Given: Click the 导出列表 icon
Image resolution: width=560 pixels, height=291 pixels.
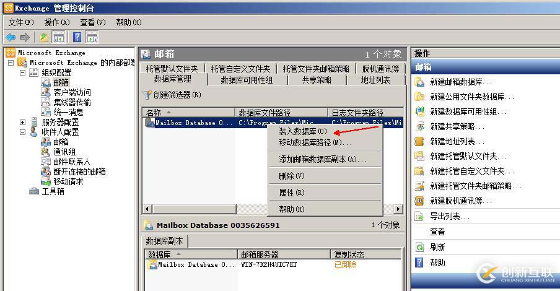Looking at the screenshot, I should 419,216.
